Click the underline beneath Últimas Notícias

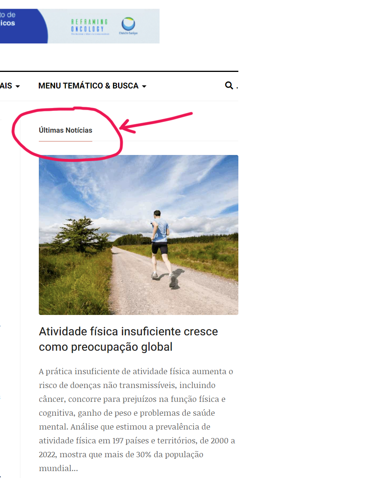[x=65, y=141]
